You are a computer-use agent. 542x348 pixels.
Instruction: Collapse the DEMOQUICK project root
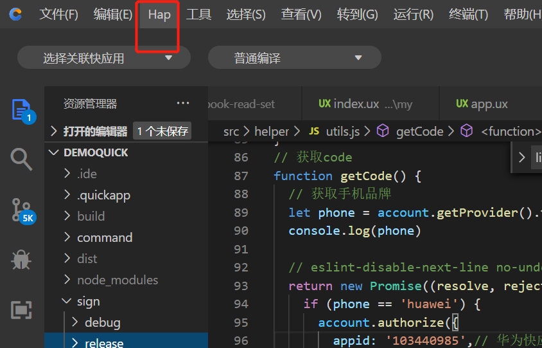click(96, 152)
